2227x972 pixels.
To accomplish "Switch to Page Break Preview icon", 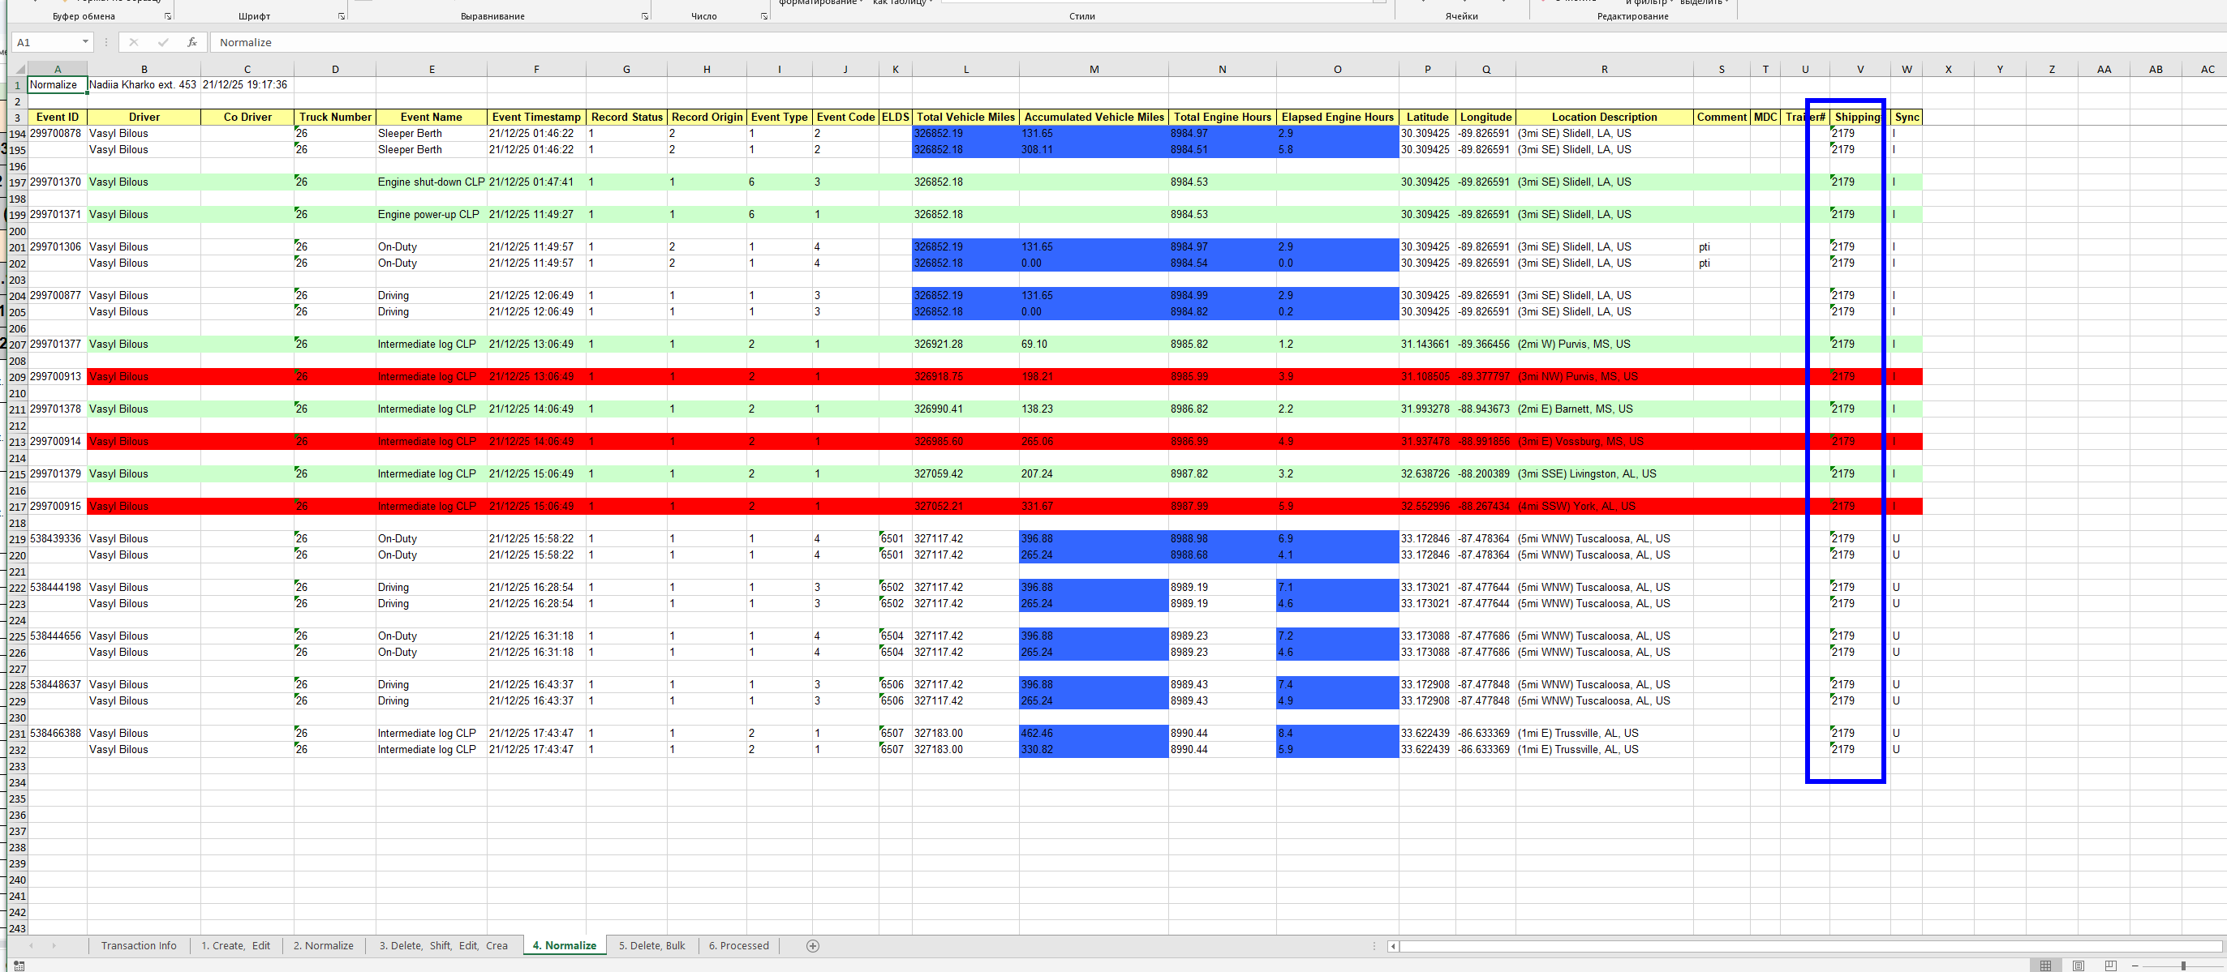I will 2110,965.
